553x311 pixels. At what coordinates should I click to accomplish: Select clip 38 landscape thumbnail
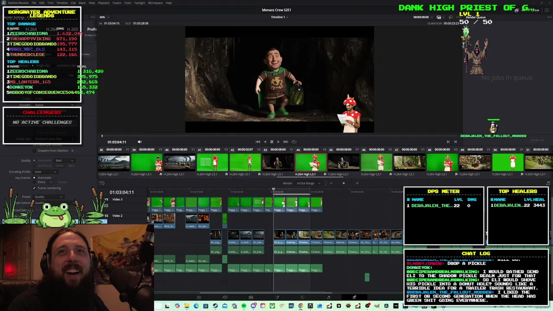pos(114,162)
